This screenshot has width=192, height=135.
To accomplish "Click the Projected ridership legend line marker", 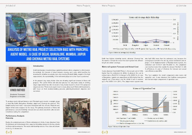I will [137, 49].
